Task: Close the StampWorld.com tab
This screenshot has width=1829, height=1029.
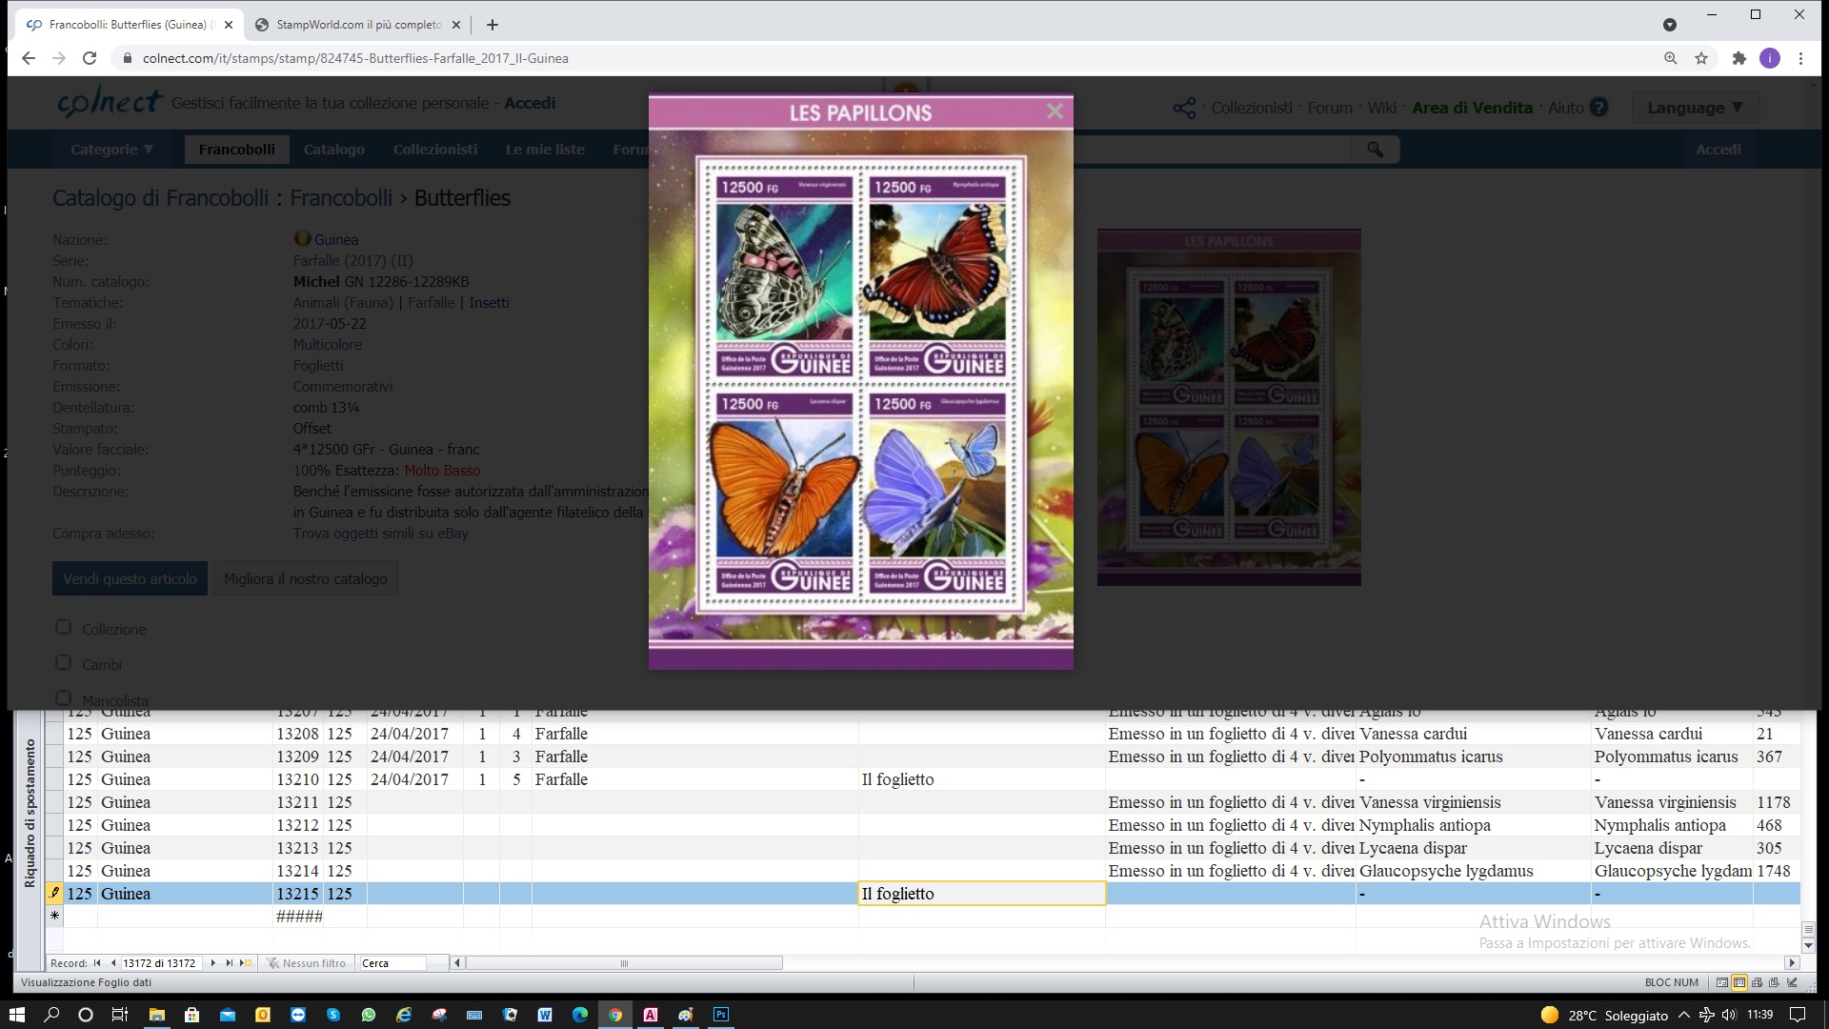Action: click(455, 25)
